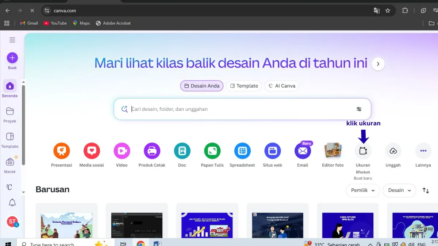This screenshot has height=246, width=438.
Task: Go to Proyek in sidebar
Action: [10, 114]
